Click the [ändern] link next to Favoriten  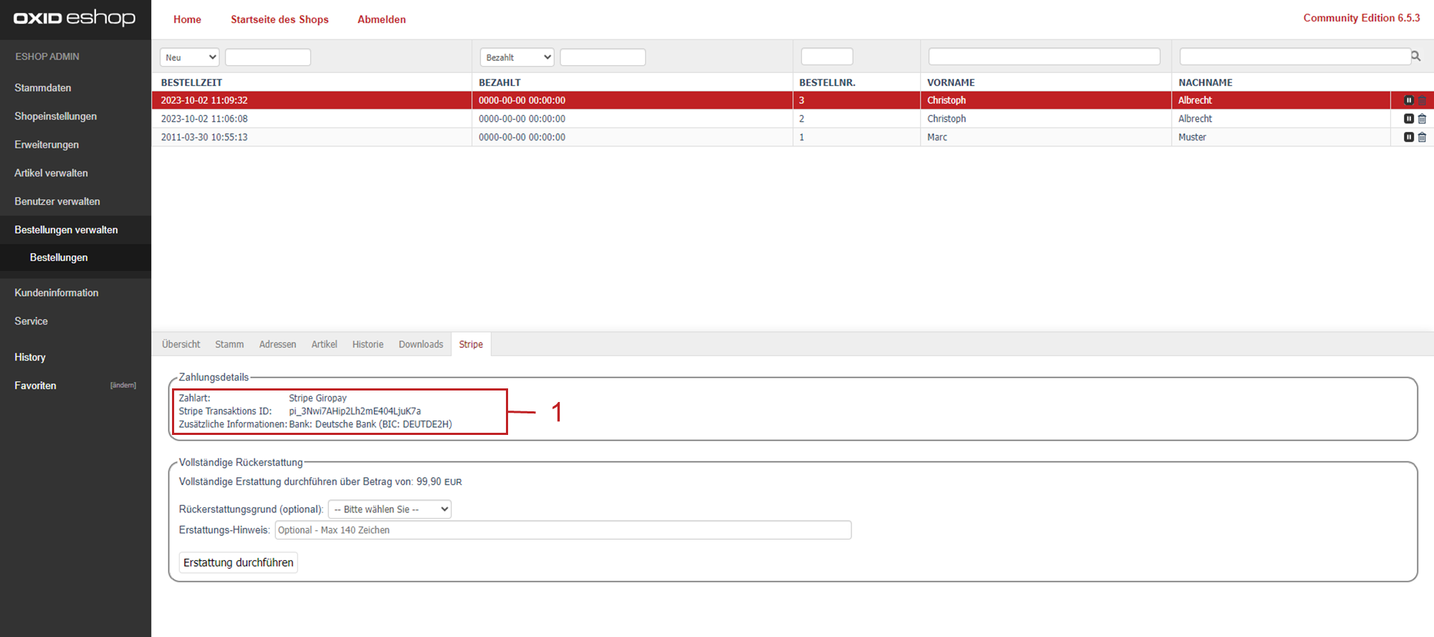123,385
